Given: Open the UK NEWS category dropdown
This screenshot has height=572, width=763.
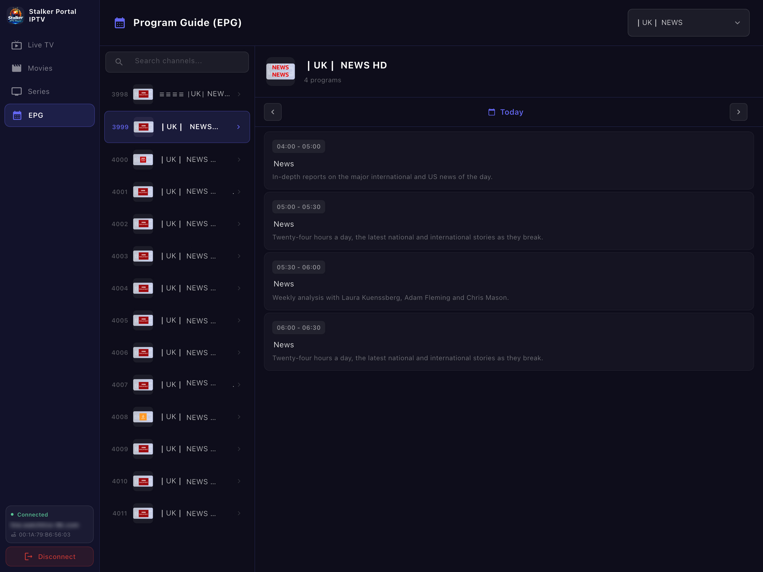Looking at the screenshot, I should tap(688, 23).
